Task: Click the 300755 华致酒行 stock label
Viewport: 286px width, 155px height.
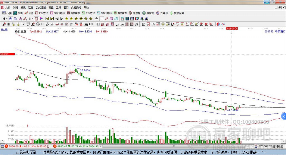Action: tap(275, 31)
